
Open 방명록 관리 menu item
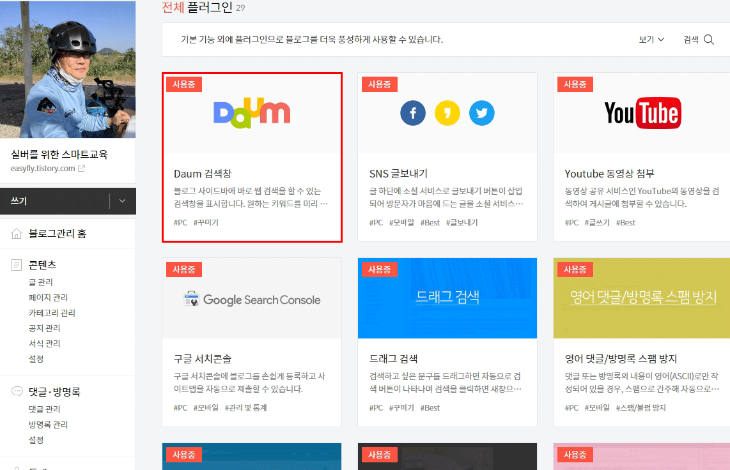pyautogui.click(x=49, y=425)
